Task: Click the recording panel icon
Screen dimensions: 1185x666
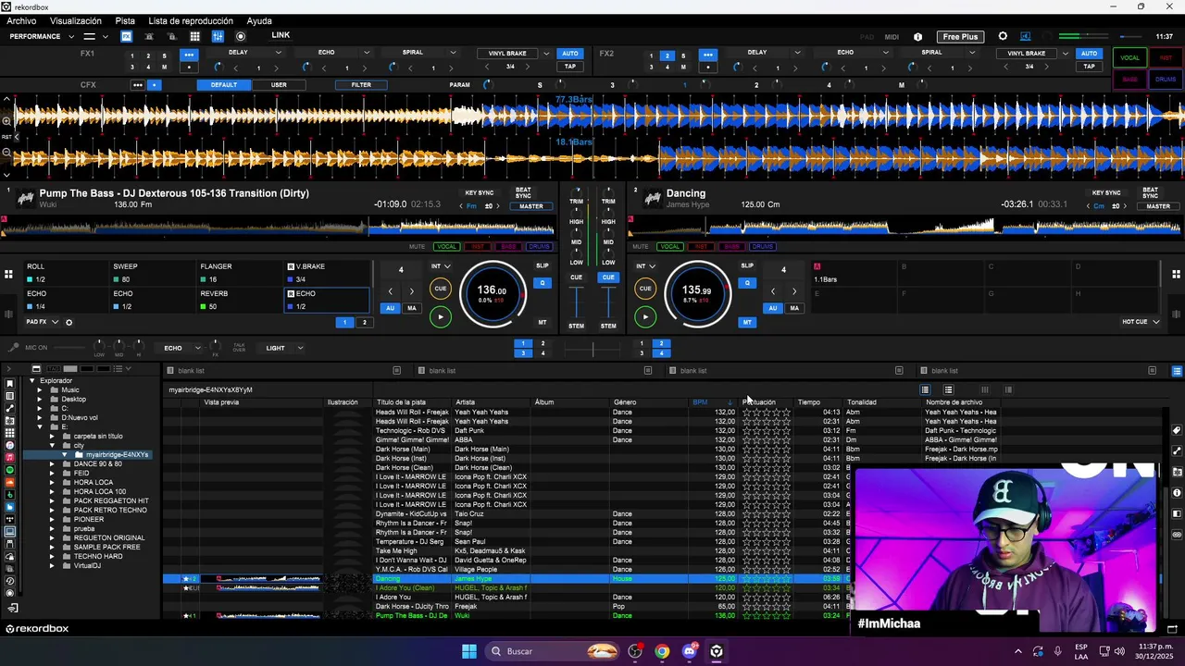Action: 241,36
